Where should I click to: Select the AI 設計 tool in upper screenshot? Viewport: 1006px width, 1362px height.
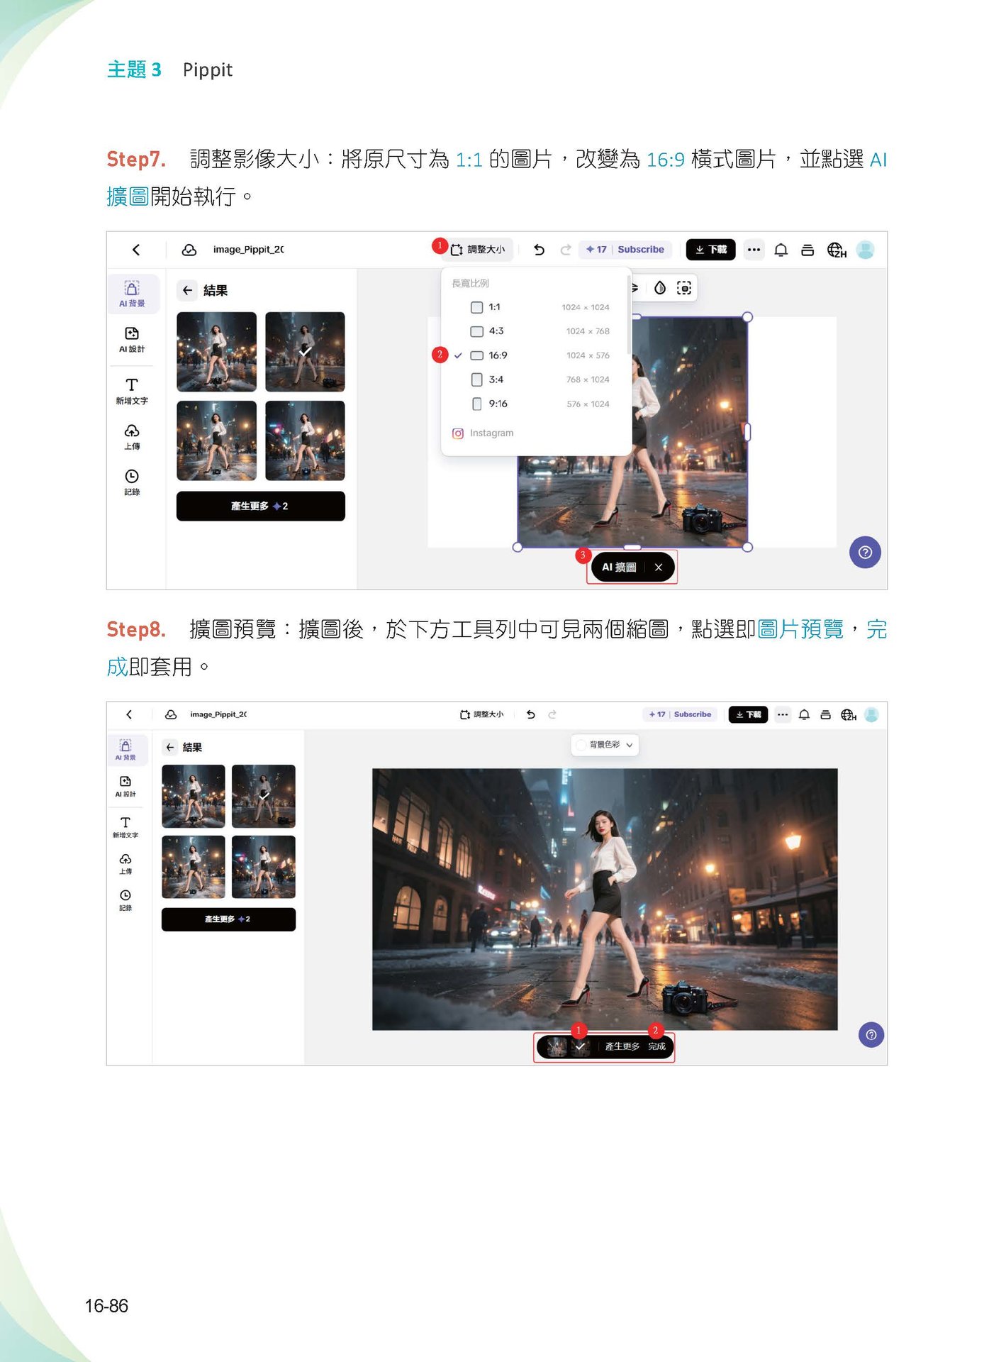coord(132,339)
